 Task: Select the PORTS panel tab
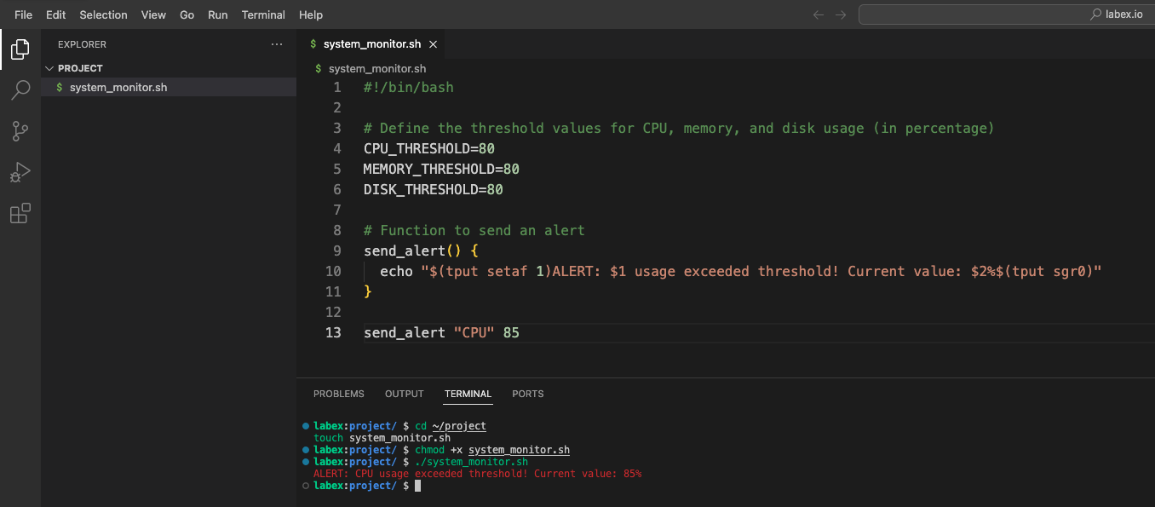tap(527, 394)
